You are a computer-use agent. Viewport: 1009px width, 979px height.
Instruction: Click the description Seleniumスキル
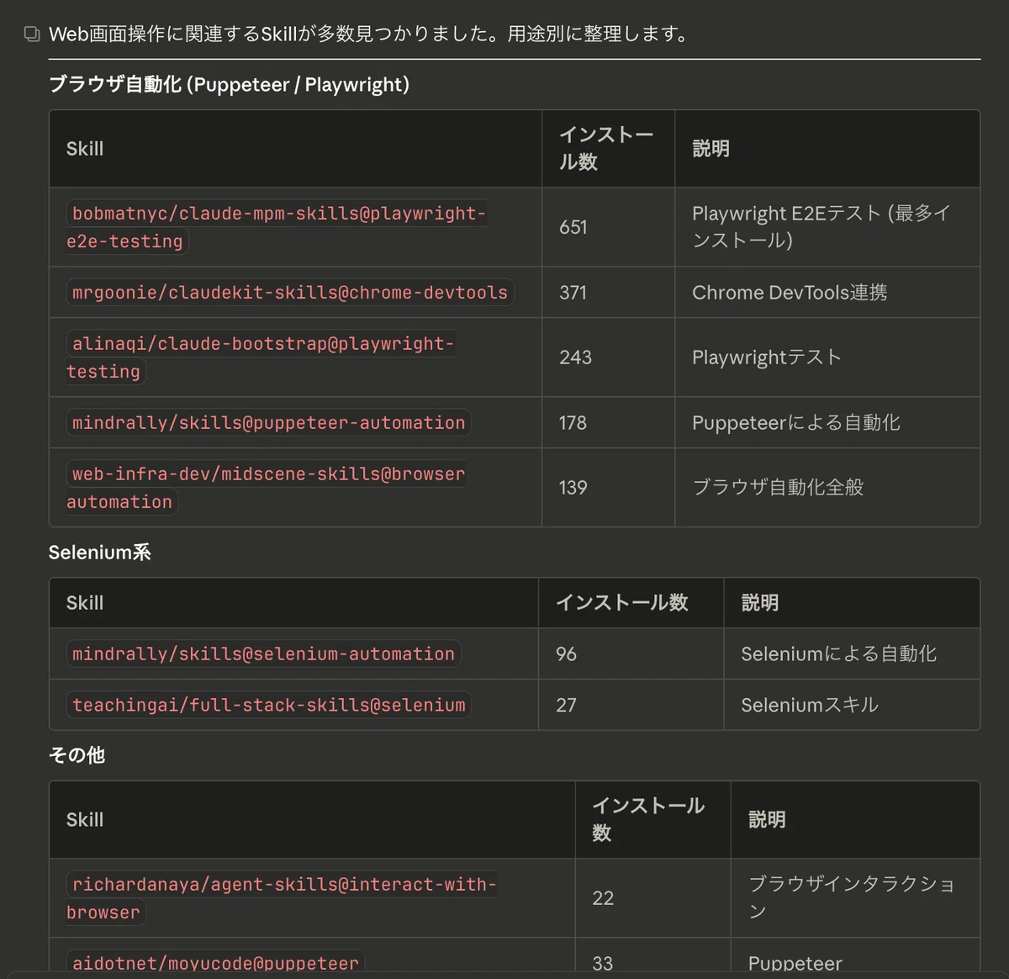810,706
